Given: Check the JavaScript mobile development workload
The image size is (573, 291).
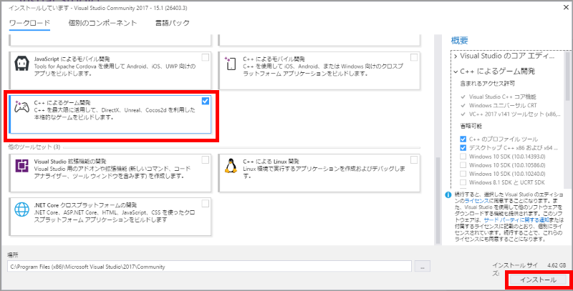Looking at the screenshot, I should click(206, 58).
